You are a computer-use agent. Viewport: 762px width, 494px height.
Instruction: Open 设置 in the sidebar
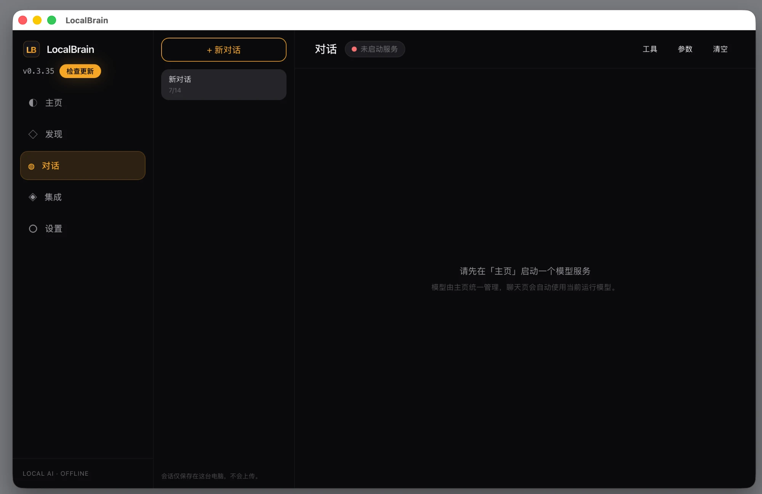coord(83,229)
